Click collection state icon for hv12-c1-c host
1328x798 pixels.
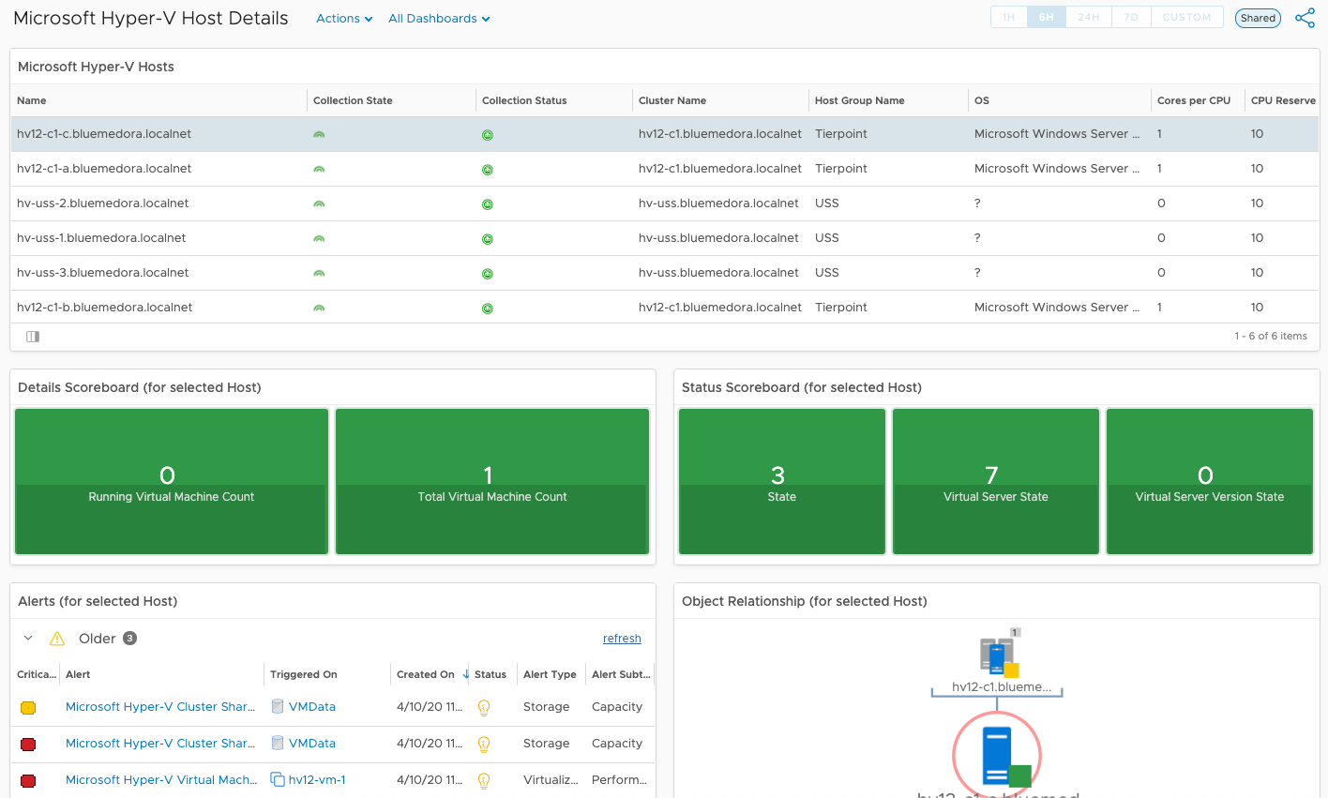(x=319, y=135)
